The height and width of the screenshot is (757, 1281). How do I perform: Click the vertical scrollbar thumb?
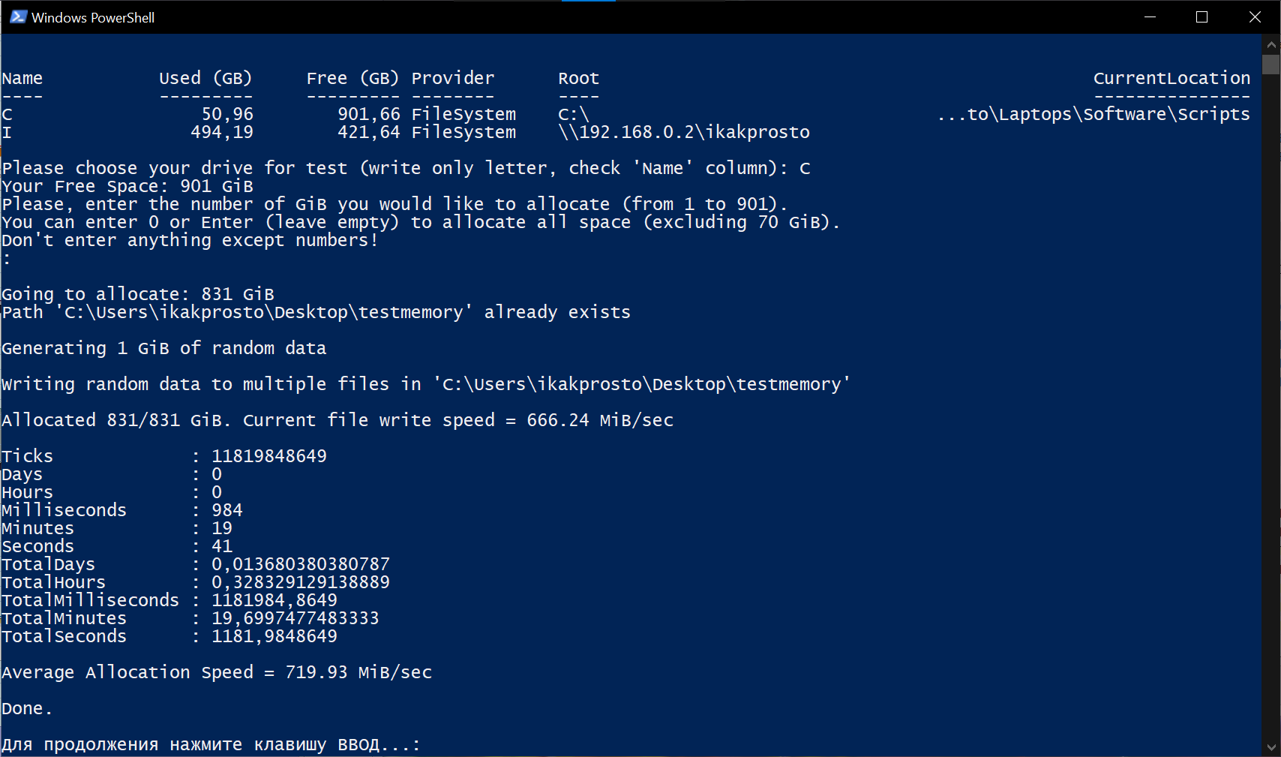pos(1270,65)
